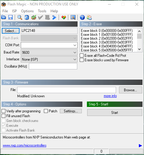Minimize the Flash Magic window
Viewport: 144px width, 155px height.
pos(109,4)
